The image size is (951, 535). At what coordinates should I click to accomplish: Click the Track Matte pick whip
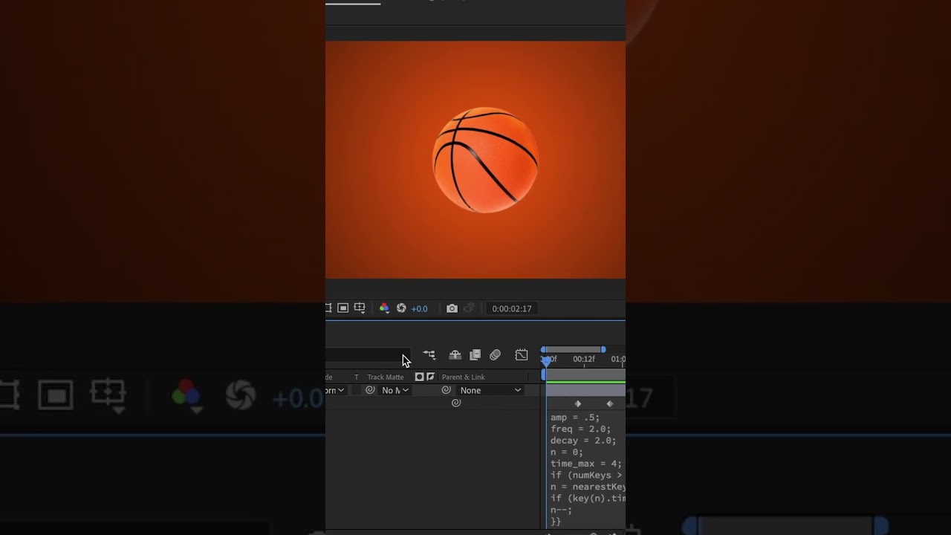pyautogui.click(x=370, y=390)
